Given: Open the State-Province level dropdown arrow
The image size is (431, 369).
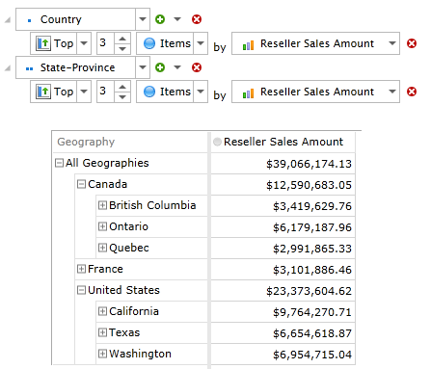Looking at the screenshot, I should pyautogui.click(x=143, y=67).
